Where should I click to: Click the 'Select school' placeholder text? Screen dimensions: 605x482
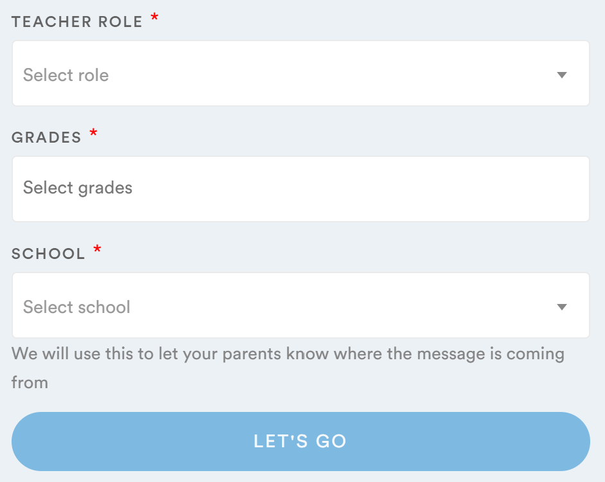point(77,307)
